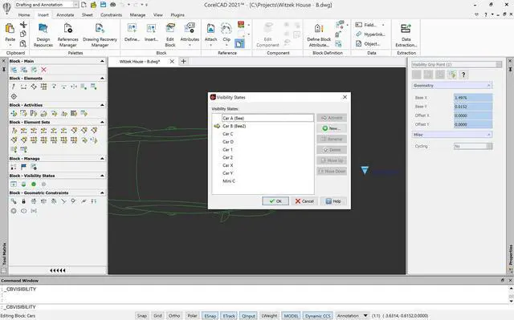514x320 pixels.
Task: Toggle ETrack in the status bar
Action: point(229,316)
